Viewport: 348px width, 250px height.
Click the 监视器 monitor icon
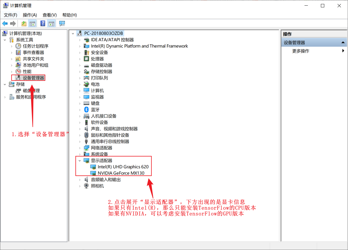(x=86, y=97)
